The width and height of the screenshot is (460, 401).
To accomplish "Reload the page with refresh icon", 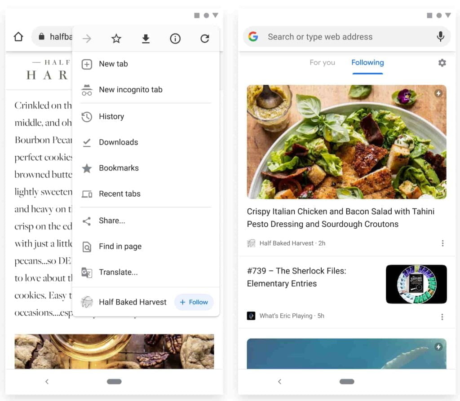I will click(205, 39).
